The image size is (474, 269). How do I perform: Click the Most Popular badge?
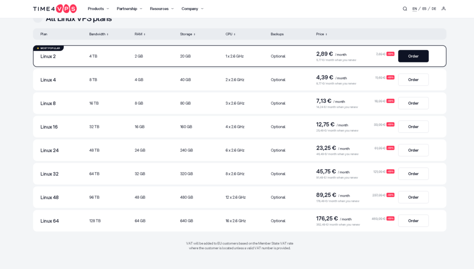click(48, 48)
